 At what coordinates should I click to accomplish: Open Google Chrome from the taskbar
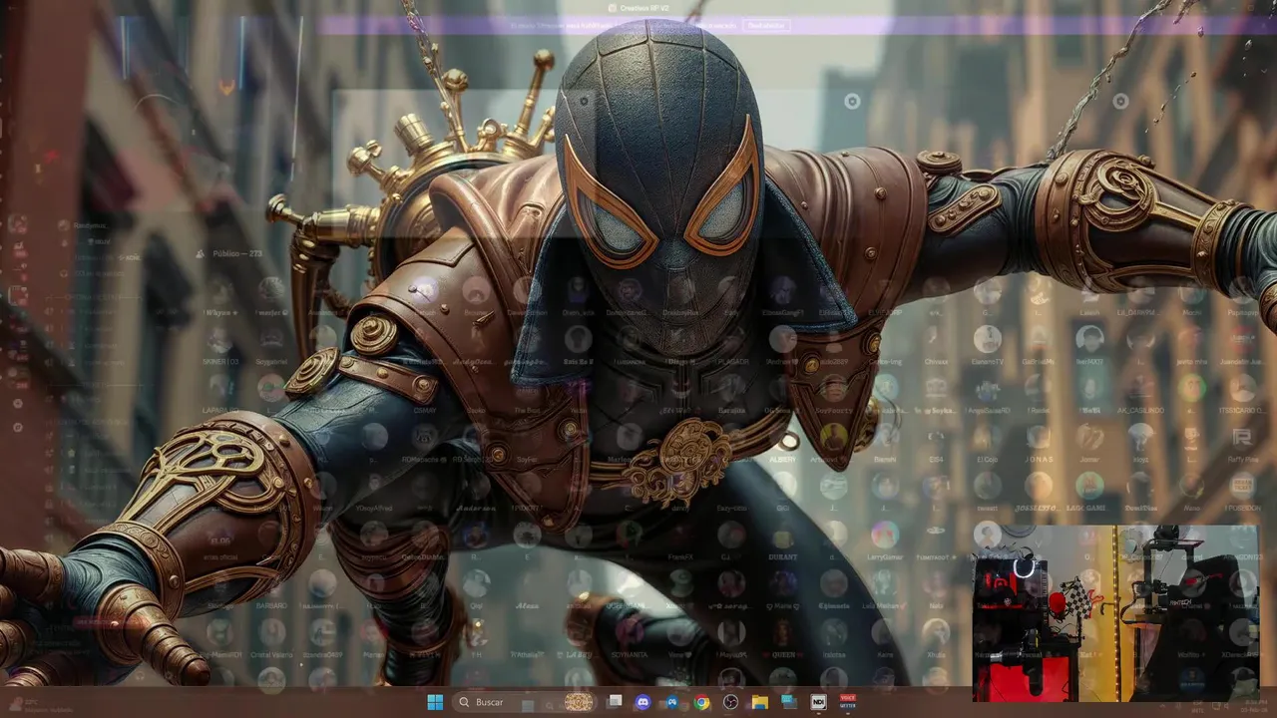(701, 702)
